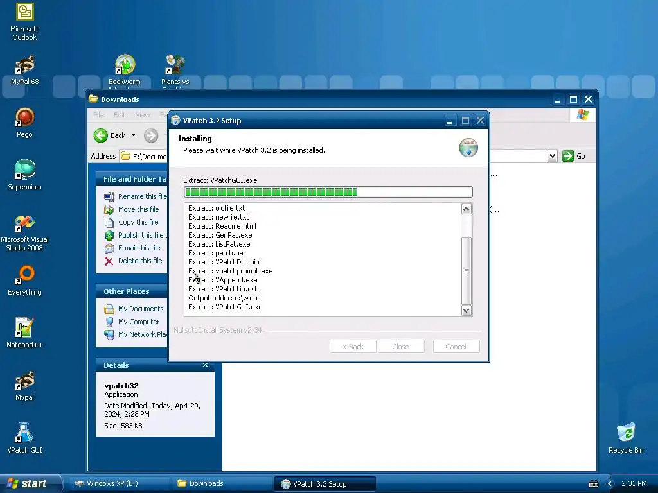Click the E-mail this file link
Viewport: 658px width, 493px height.
tap(139, 248)
